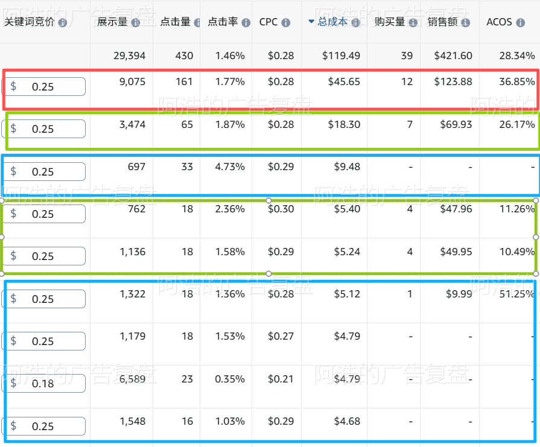Edit bid field in row with 1,322 impressions
The width and height of the screenshot is (540, 447).
[43, 299]
